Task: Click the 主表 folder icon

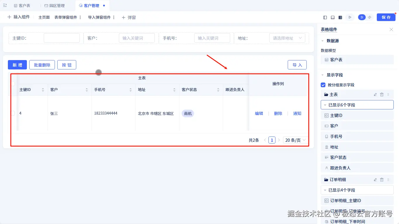Action: 326,94
